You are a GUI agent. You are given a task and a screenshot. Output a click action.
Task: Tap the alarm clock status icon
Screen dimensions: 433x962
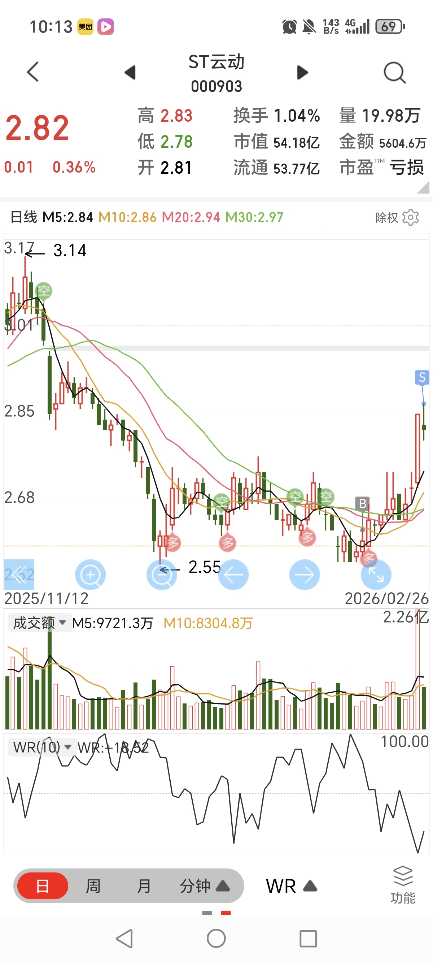290,27
